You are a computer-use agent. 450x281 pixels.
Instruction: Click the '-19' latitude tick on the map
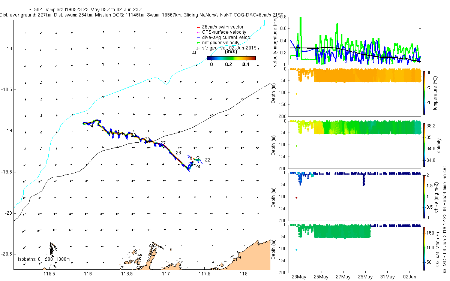point(7,131)
